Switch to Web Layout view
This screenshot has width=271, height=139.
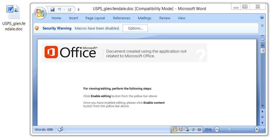(187, 130)
